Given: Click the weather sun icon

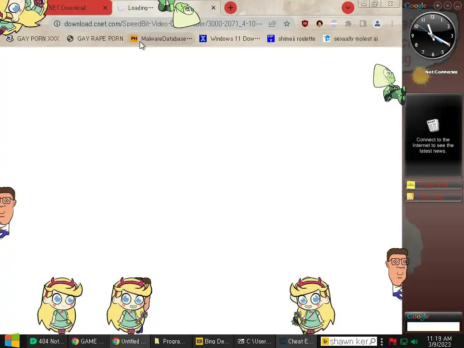Looking at the screenshot, I should point(420,76).
